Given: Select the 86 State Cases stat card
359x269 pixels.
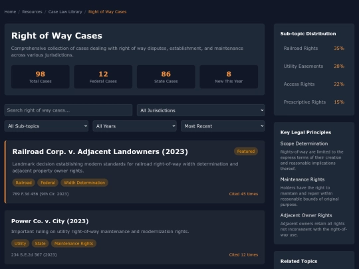Looking at the screenshot, I should tap(166, 77).
